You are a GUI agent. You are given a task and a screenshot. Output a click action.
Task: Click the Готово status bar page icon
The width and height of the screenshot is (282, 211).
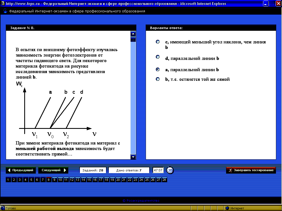3,208
